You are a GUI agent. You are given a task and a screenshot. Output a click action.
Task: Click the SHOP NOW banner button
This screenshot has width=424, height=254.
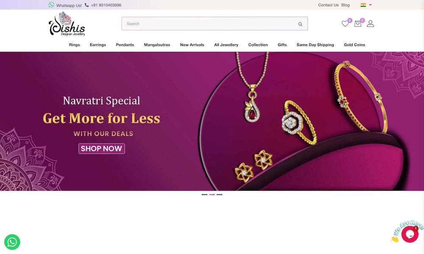102,149
